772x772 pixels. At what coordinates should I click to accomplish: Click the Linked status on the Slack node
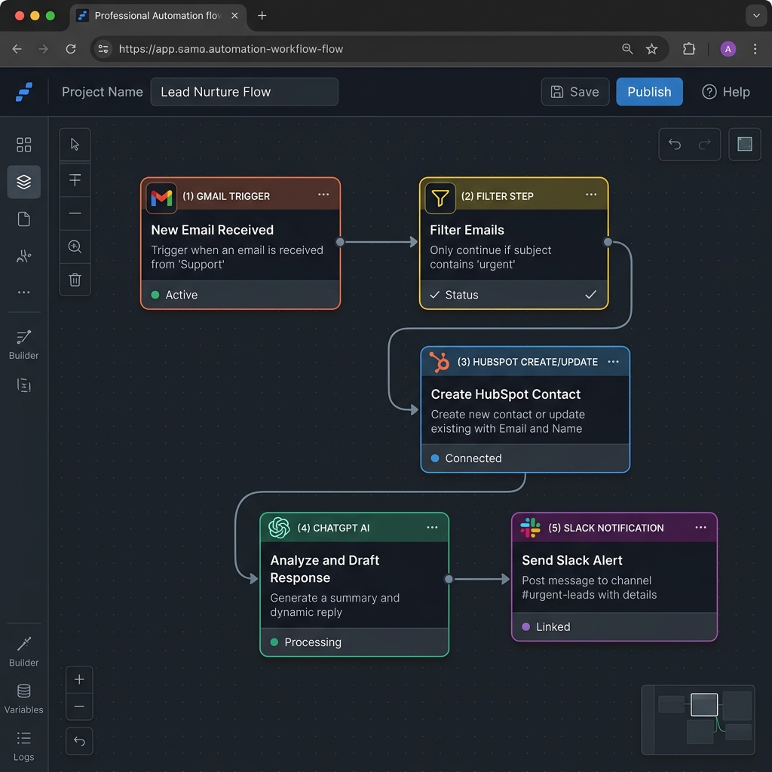[x=546, y=626]
